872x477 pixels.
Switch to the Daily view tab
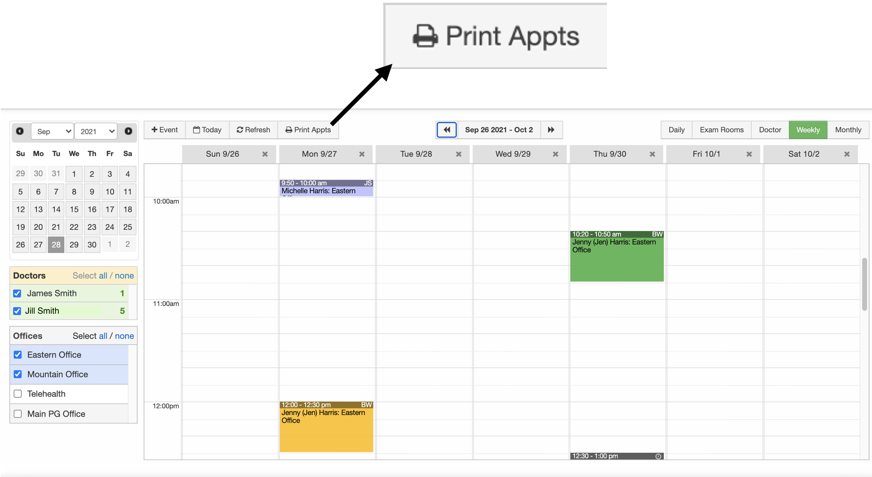point(676,129)
